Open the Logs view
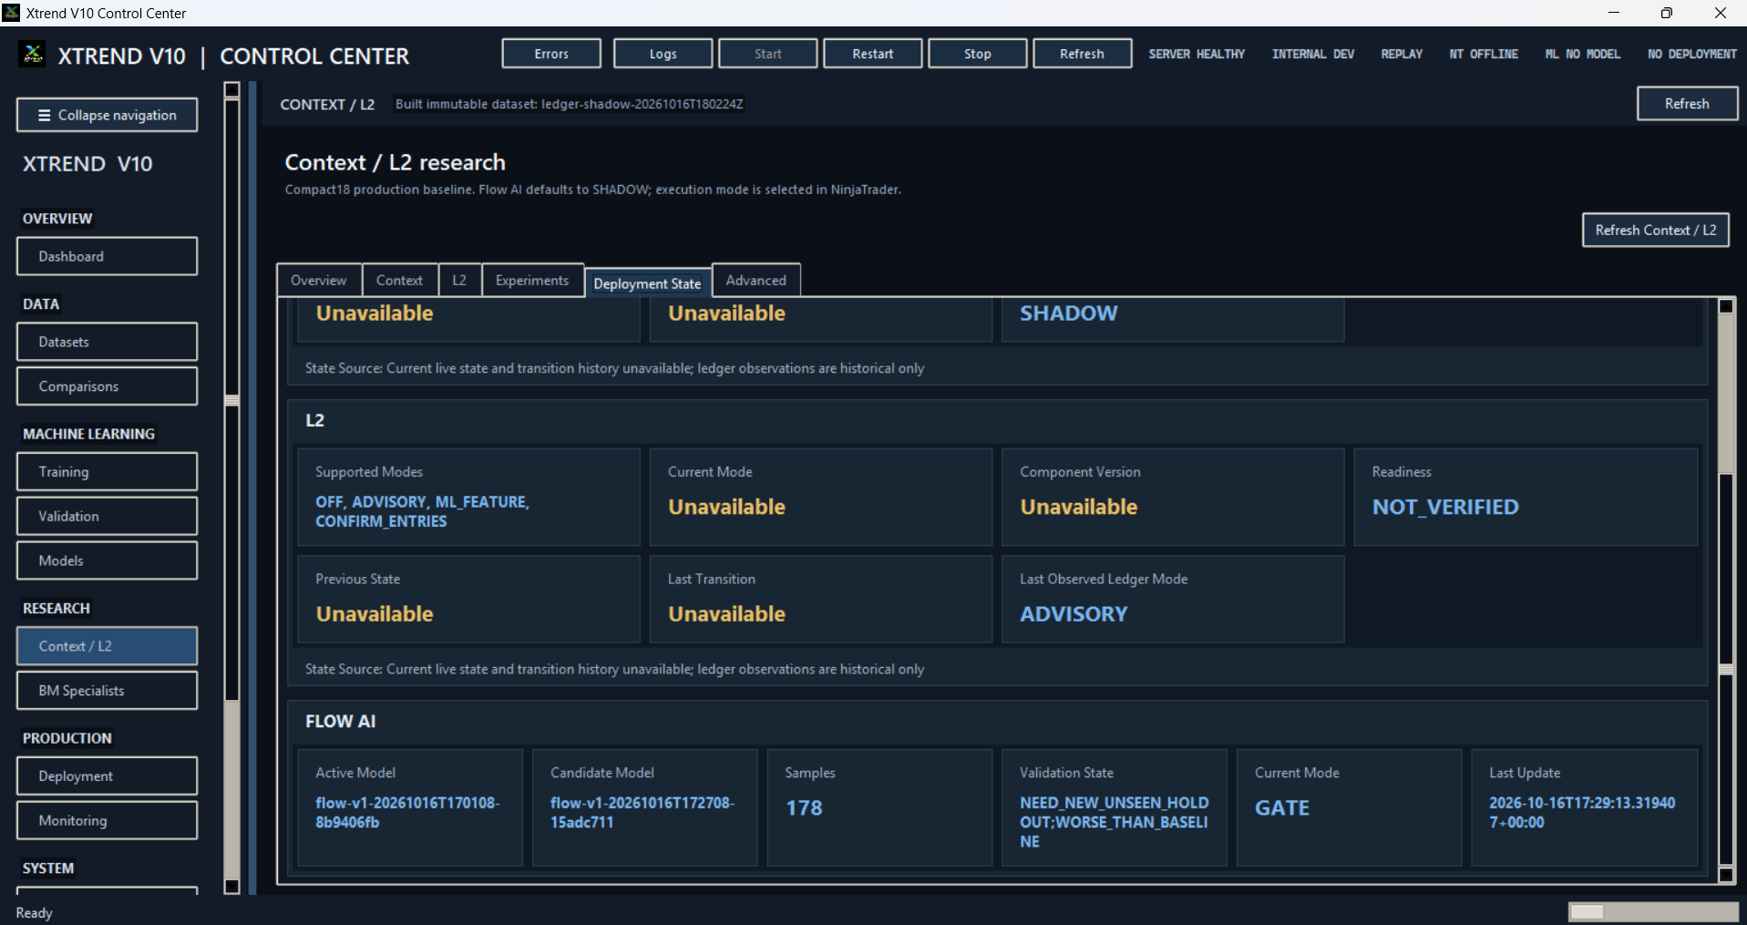This screenshot has width=1747, height=925. coord(663,54)
